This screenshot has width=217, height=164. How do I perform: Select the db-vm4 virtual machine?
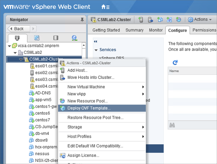coord(39,133)
